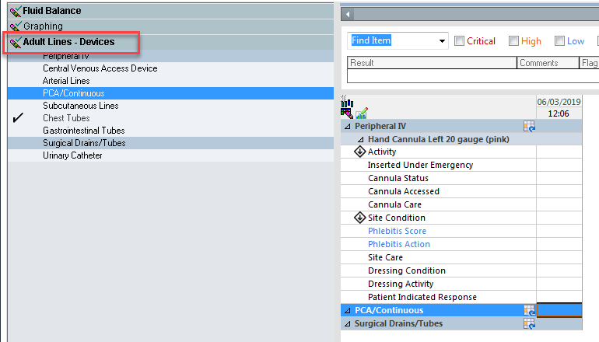Click the horizontal scrollbar left arrow
Image resolution: width=599 pixels, height=342 pixels.
click(x=348, y=15)
